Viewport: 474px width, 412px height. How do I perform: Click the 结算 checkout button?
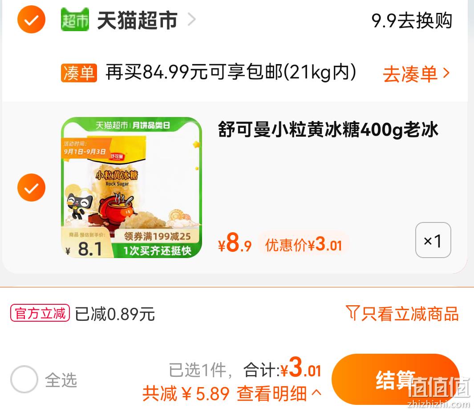coord(395,379)
